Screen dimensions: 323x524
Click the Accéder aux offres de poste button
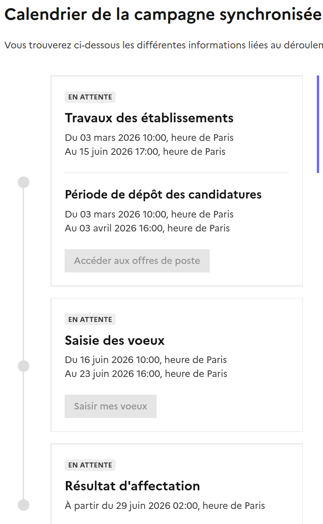point(137,261)
